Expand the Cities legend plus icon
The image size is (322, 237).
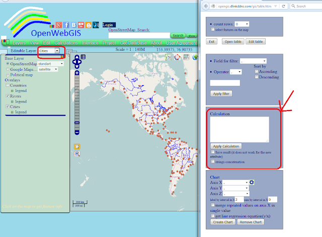click(12, 112)
